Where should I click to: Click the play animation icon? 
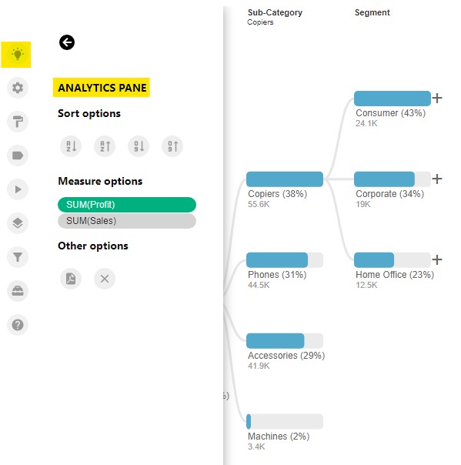pos(18,189)
